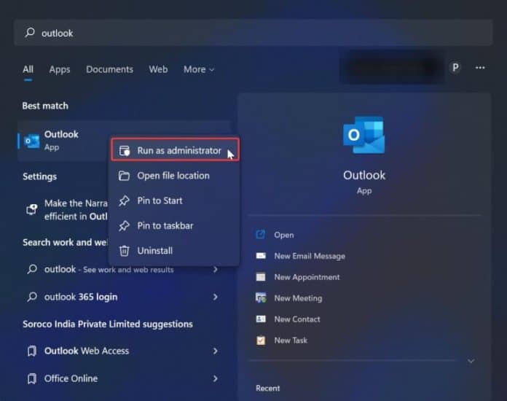Image resolution: width=507 pixels, height=401 pixels.
Task: Click the Uninstall trash icon
Action: click(124, 251)
